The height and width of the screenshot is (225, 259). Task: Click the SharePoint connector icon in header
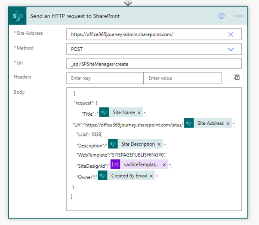[17, 16]
